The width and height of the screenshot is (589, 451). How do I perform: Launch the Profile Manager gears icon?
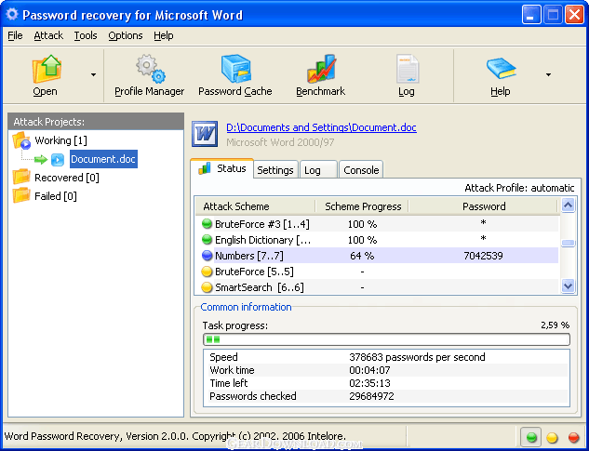[x=151, y=69]
